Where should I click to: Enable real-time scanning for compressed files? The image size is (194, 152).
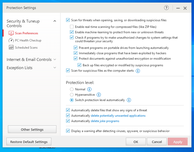coord(72,27)
